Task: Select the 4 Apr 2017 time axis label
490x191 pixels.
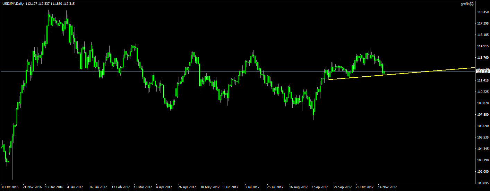Action: 164,187
